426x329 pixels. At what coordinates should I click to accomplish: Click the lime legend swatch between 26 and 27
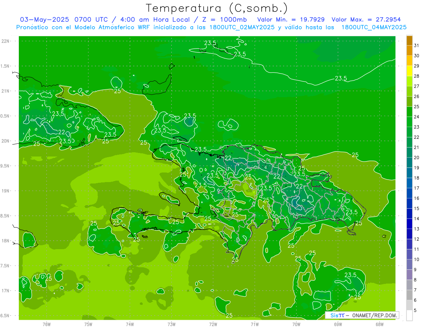[x=409, y=92]
